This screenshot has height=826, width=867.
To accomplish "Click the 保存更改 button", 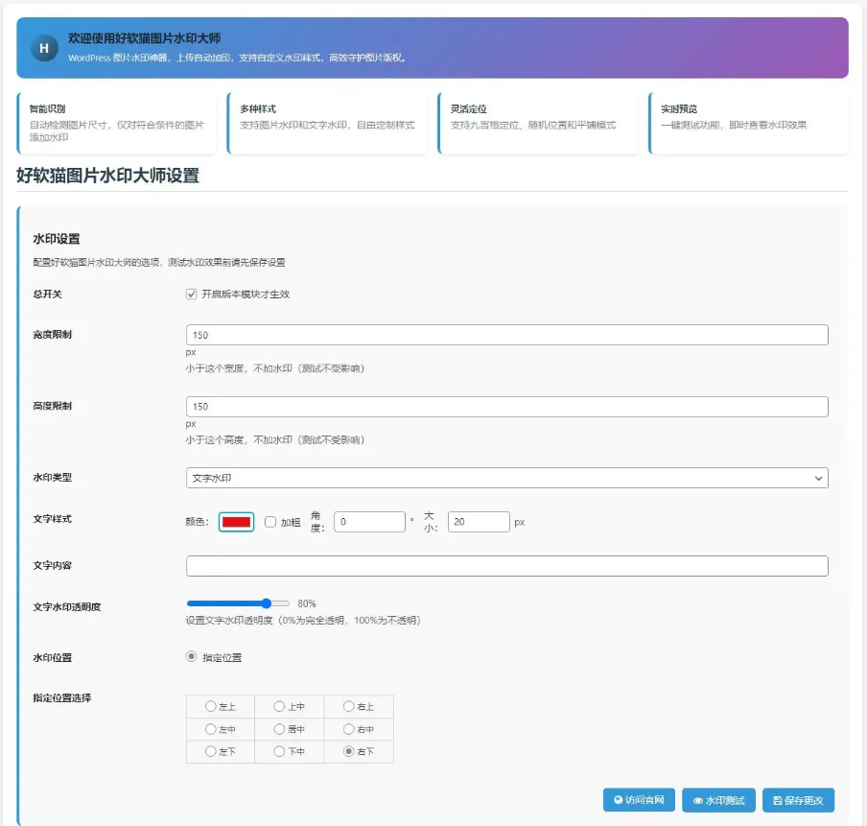I will coord(798,800).
